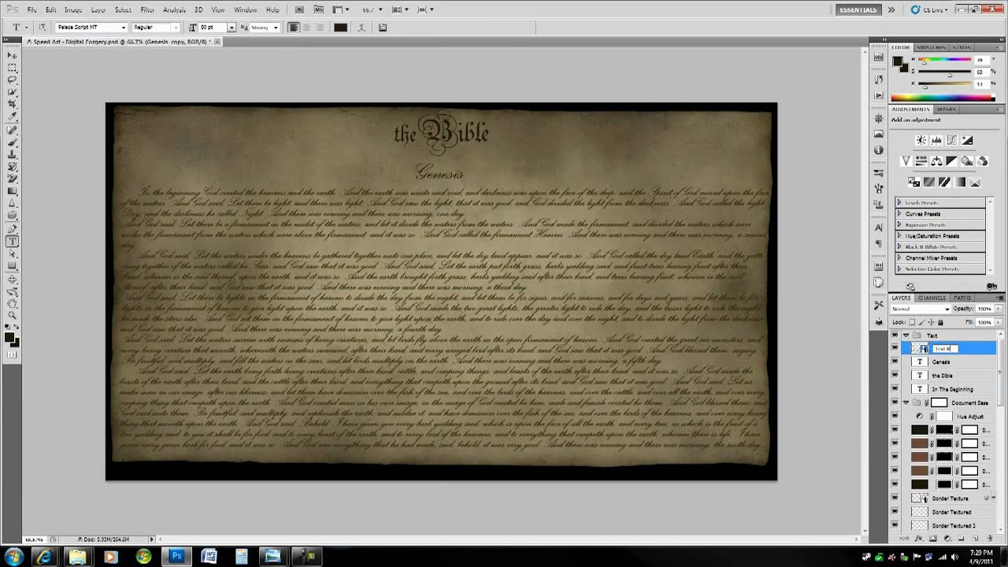The width and height of the screenshot is (1008, 567).
Task: Click the Hue/Saturation adjustment icon
Action: point(921,161)
